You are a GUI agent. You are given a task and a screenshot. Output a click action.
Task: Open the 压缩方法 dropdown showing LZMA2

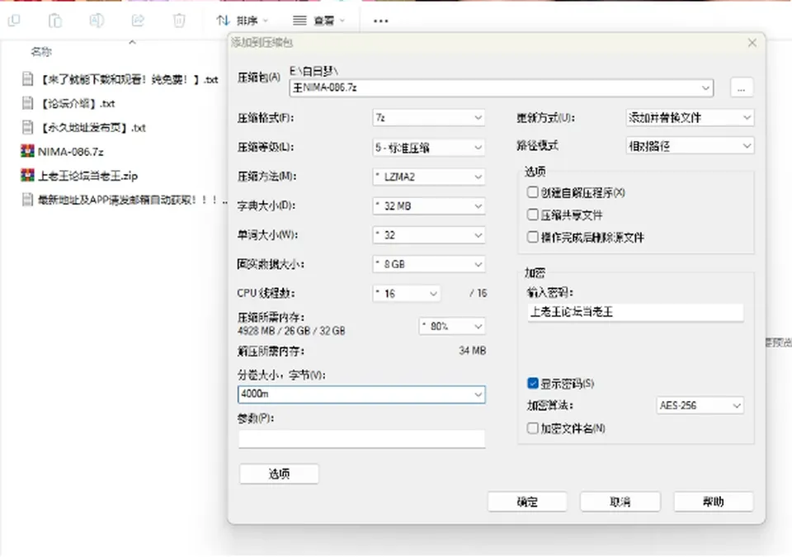[x=429, y=177]
